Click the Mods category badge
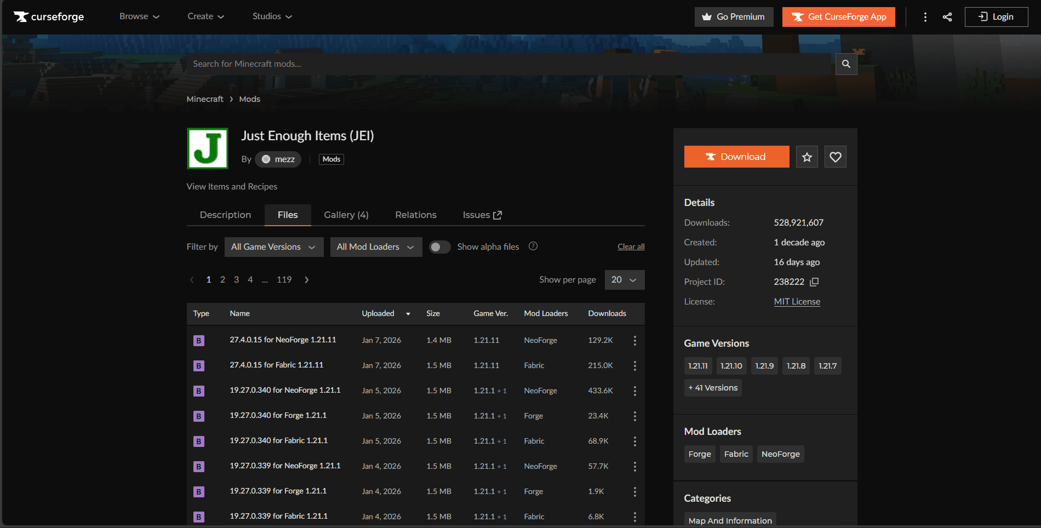1041x528 pixels. pyautogui.click(x=331, y=159)
